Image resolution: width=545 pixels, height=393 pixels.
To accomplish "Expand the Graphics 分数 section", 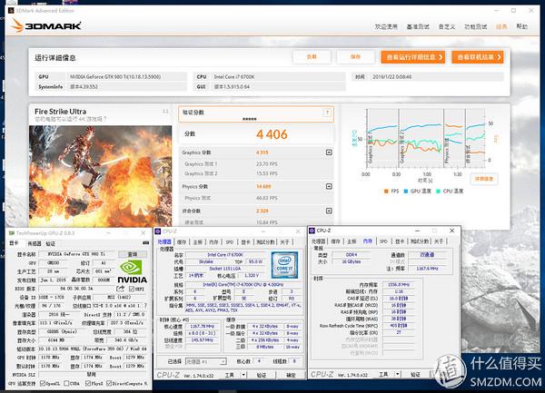I will (329, 152).
